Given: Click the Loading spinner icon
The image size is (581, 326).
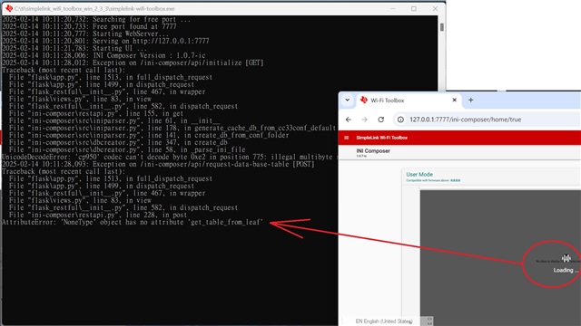Looking at the screenshot, I should [566, 258].
